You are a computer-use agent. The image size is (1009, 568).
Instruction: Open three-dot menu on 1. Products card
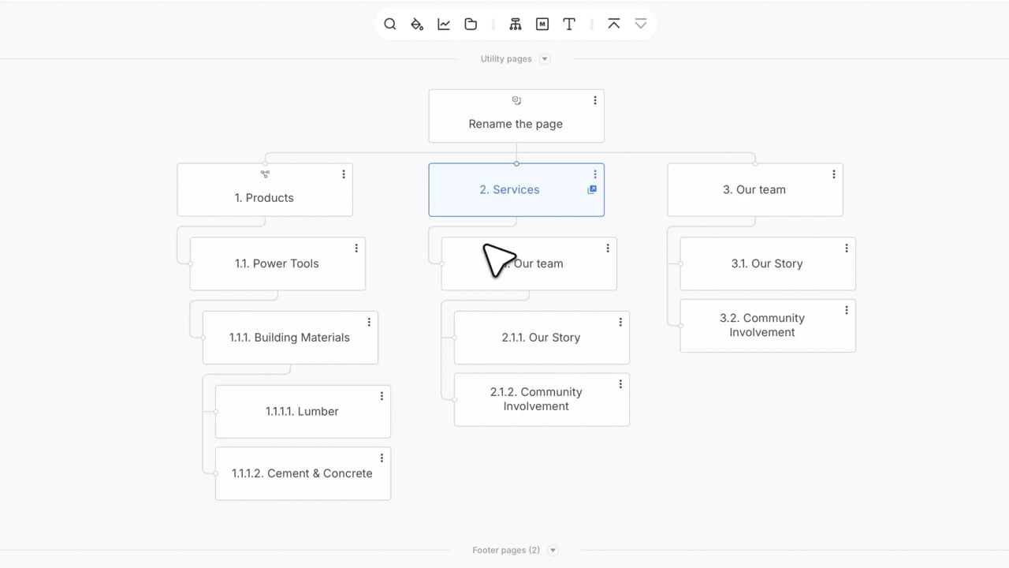point(344,174)
